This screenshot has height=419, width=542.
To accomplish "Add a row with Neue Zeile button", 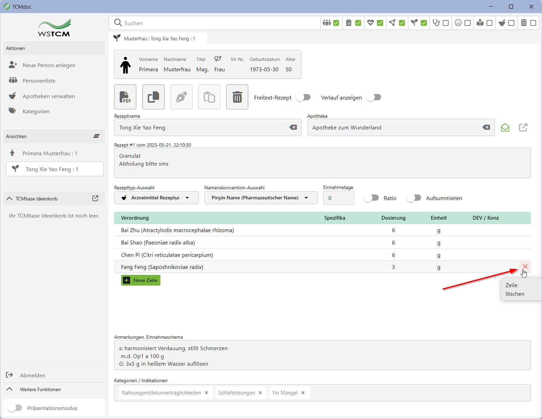I will click(x=141, y=280).
